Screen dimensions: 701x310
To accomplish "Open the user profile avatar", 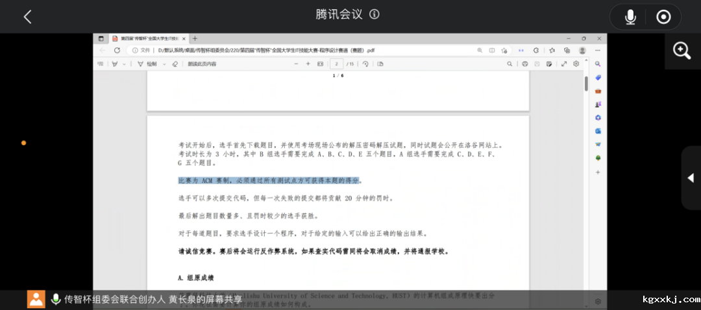I will pos(582,51).
